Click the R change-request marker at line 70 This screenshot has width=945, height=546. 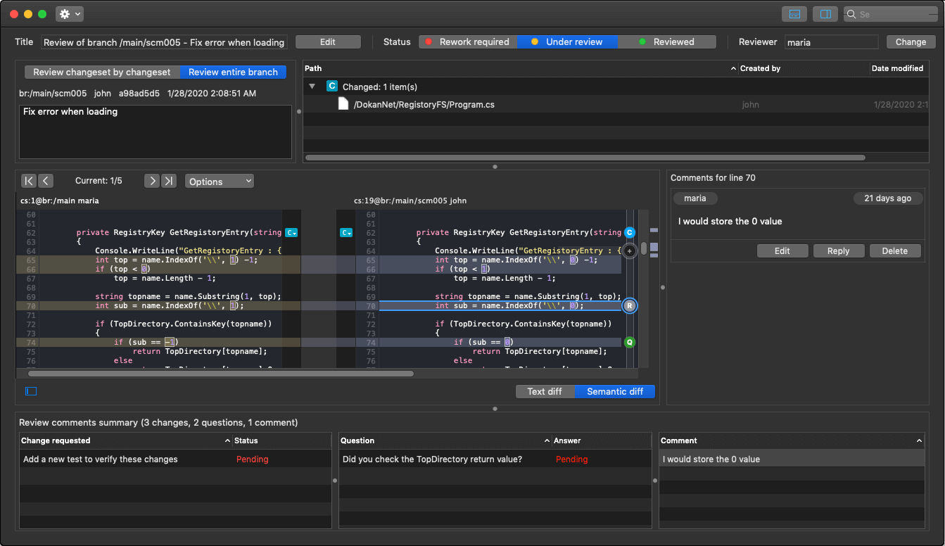pyautogui.click(x=629, y=305)
